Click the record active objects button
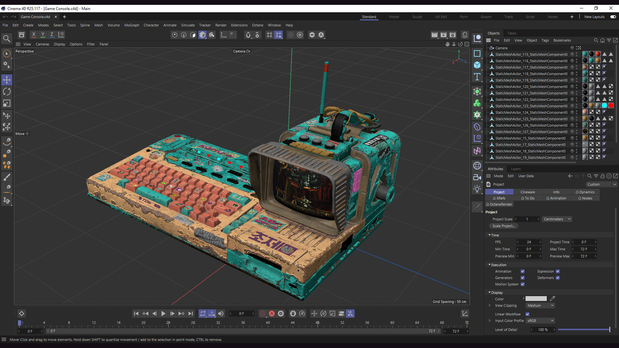Image resolution: width=619 pixels, height=348 pixels. coord(262,314)
